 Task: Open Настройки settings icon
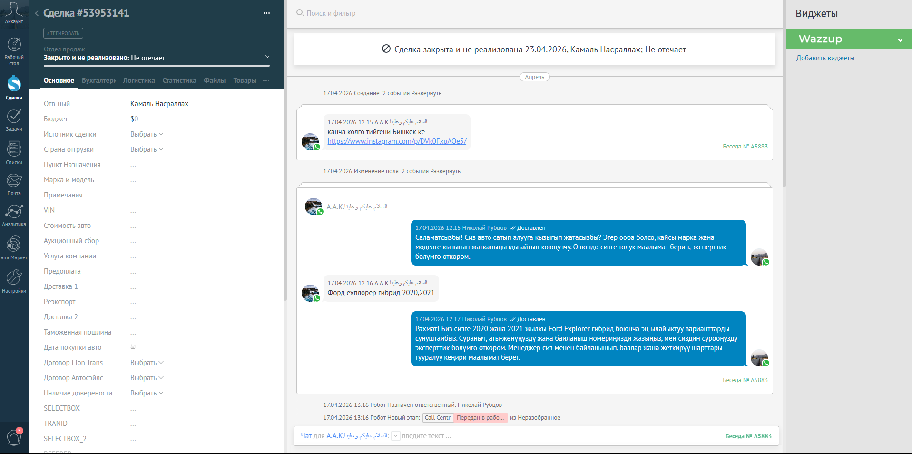[x=14, y=281]
